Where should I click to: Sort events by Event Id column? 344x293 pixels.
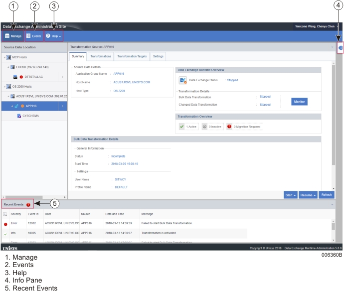click(x=33, y=214)
